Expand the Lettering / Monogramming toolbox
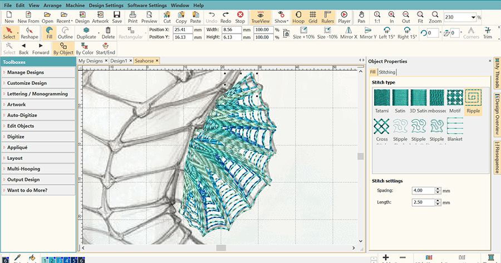 [x=38, y=94]
